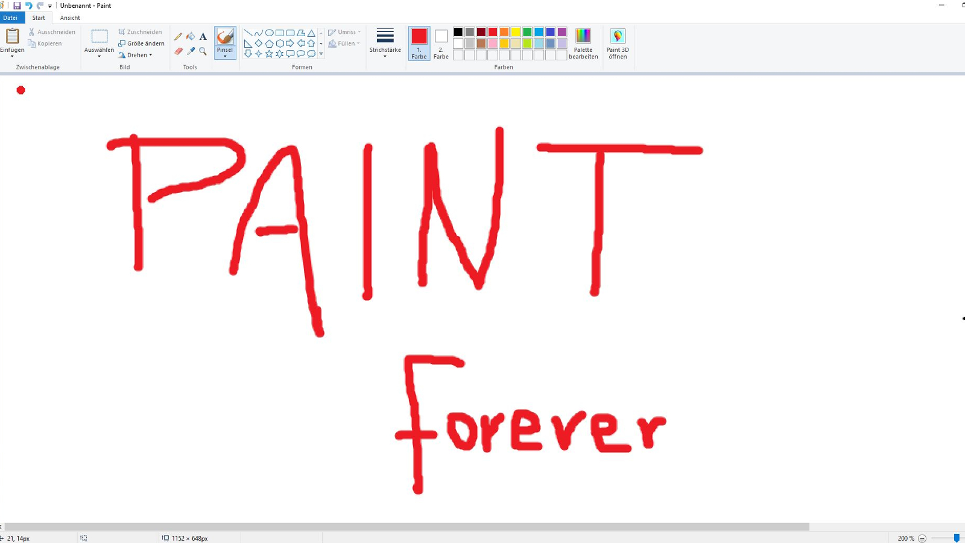Open the Drehen rotate dropdown
The height and width of the screenshot is (543, 965).
point(136,55)
